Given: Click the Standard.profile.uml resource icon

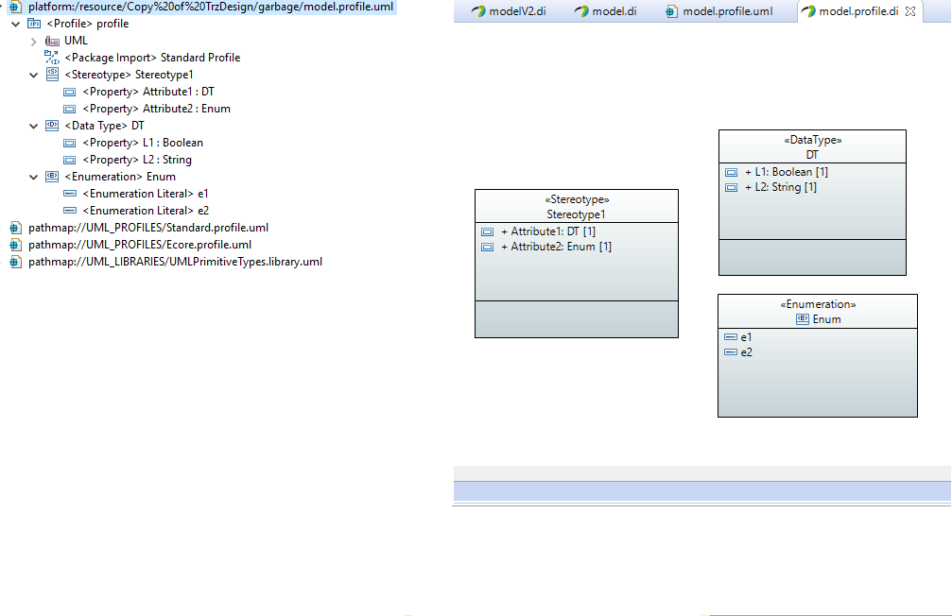Looking at the screenshot, I should click(x=15, y=229).
